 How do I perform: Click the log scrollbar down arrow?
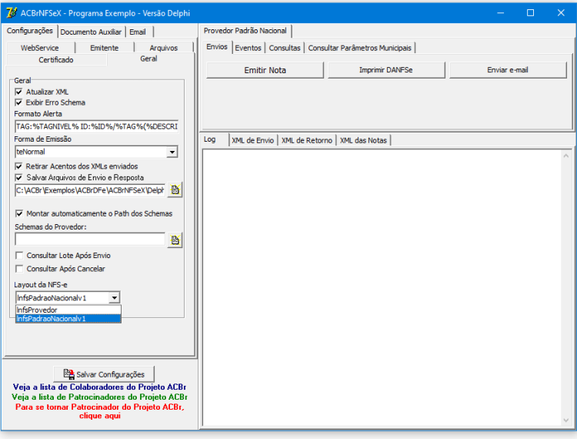[x=566, y=421]
